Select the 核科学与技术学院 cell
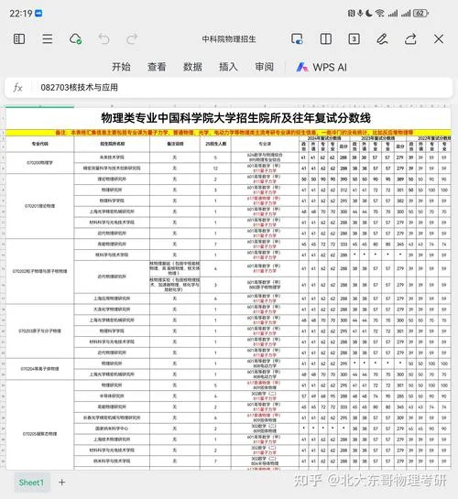This screenshot has height=499, width=458. [112, 255]
